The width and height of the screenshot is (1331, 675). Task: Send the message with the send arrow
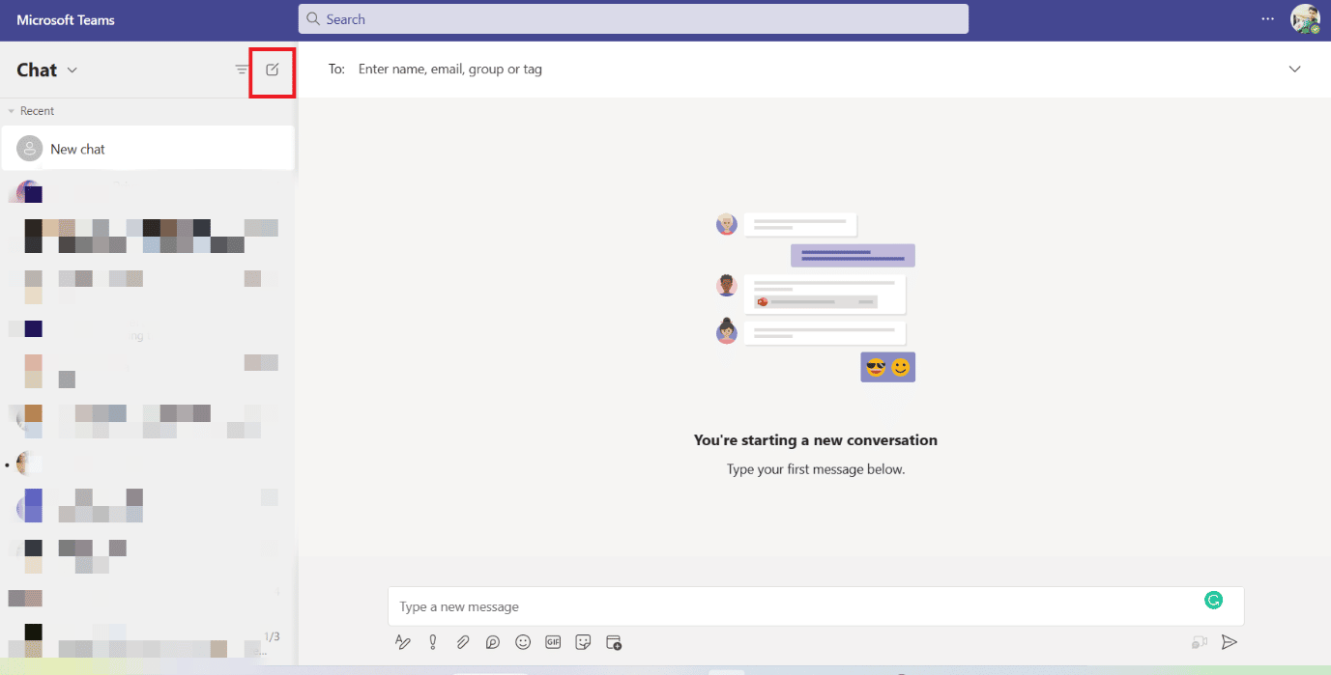coord(1230,641)
